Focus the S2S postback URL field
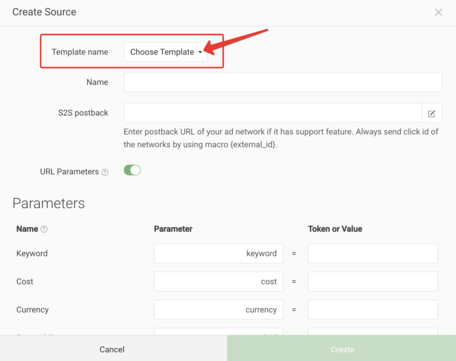The width and height of the screenshot is (456, 361). 272,113
